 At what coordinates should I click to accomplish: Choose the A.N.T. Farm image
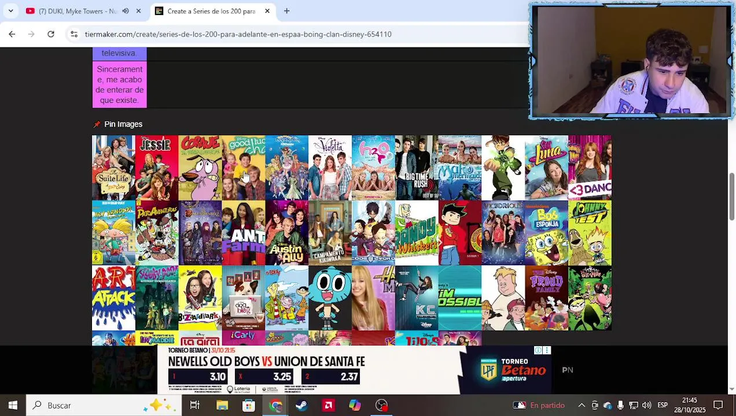pyautogui.click(x=244, y=233)
